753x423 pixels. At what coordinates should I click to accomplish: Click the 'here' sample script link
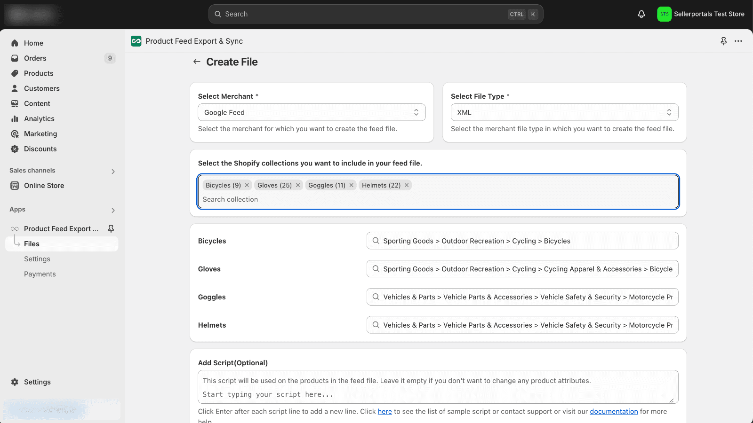pos(385,411)
